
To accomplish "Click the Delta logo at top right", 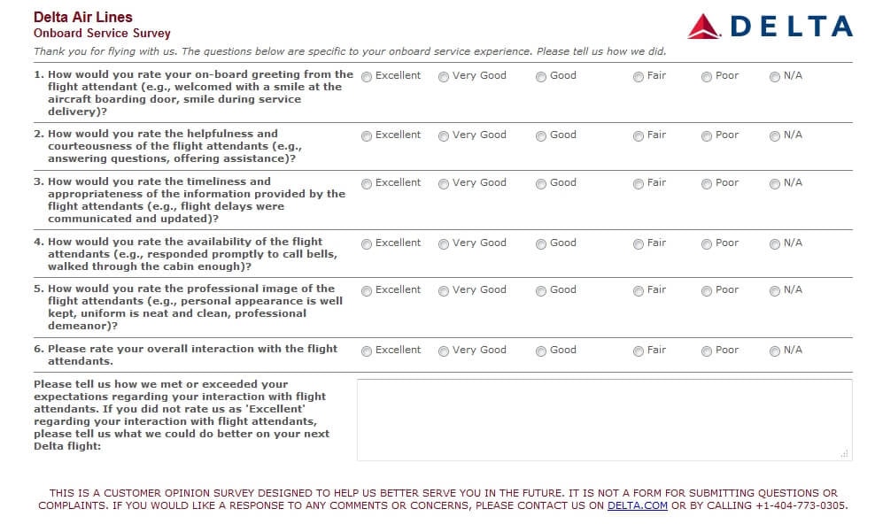I will 770,27.
